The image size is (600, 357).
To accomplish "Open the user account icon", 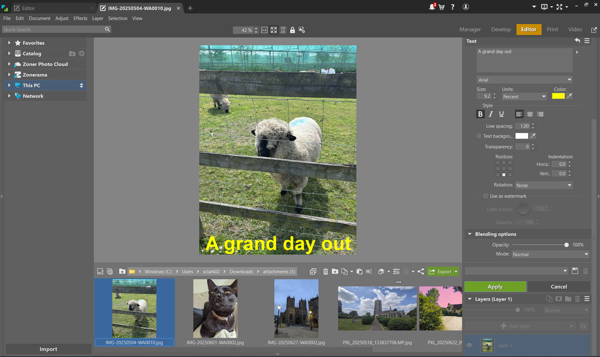I will click(465, 7).
